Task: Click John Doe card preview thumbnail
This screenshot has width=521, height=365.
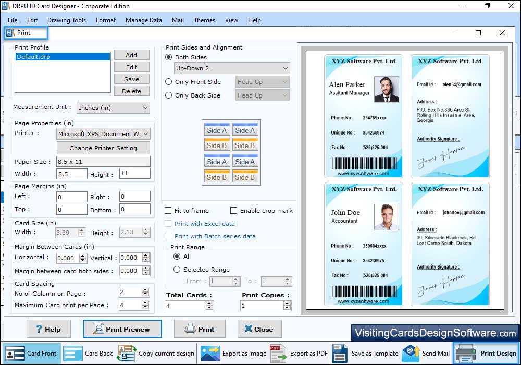Action: [x=364, y=245]
